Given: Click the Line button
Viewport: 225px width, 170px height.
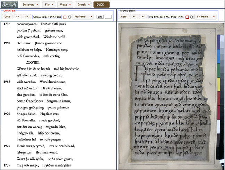Looking at the screenshot, I should pos(100,17).
